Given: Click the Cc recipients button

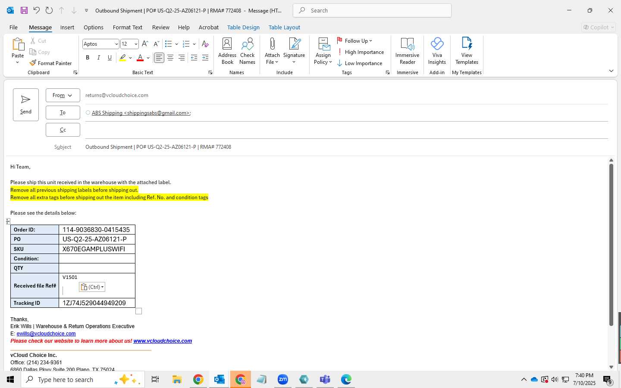Looking at the screenshot, I should click(x=63, y=130).
